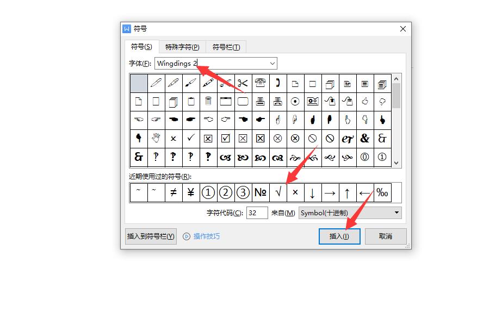Image resolution: width=477 pixels, height=312 pixels.
Task: Expand the 来自 Symbol(十进制) dropdown
Action: pos(397,213)
